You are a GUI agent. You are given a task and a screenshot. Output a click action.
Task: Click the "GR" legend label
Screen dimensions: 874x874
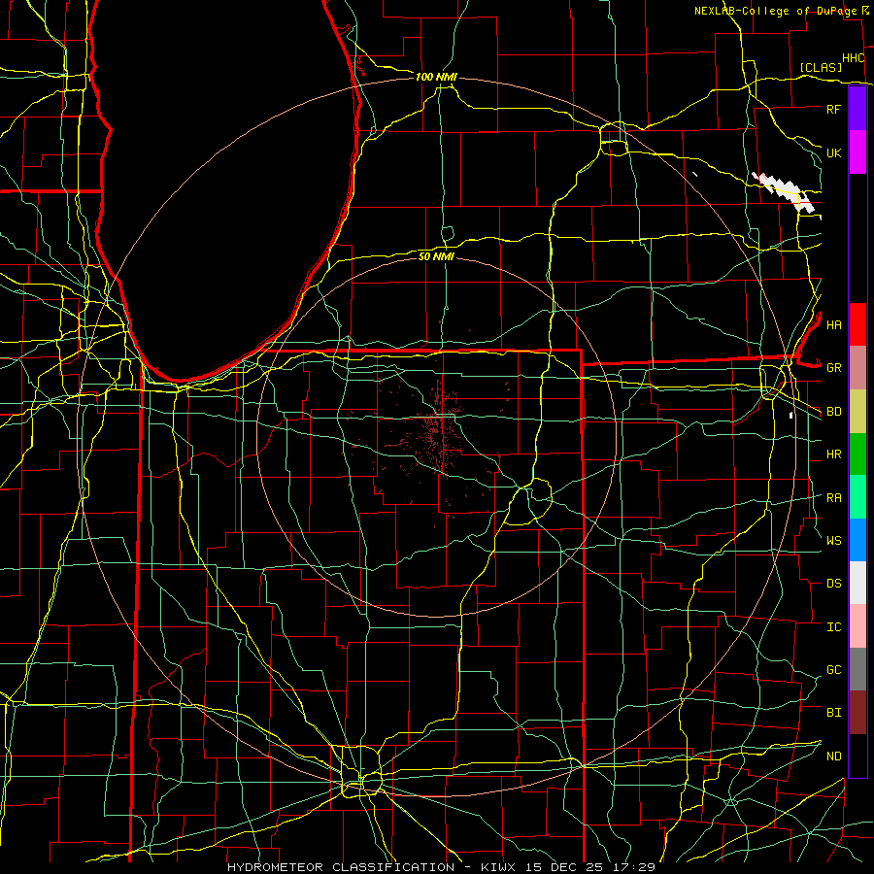[x=833, y=368]
